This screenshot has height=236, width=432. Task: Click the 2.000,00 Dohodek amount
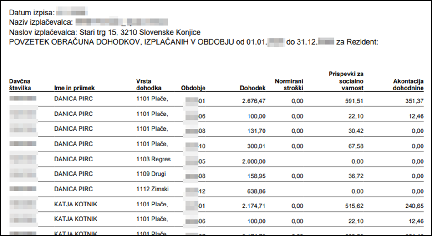[x=254, y=161]
